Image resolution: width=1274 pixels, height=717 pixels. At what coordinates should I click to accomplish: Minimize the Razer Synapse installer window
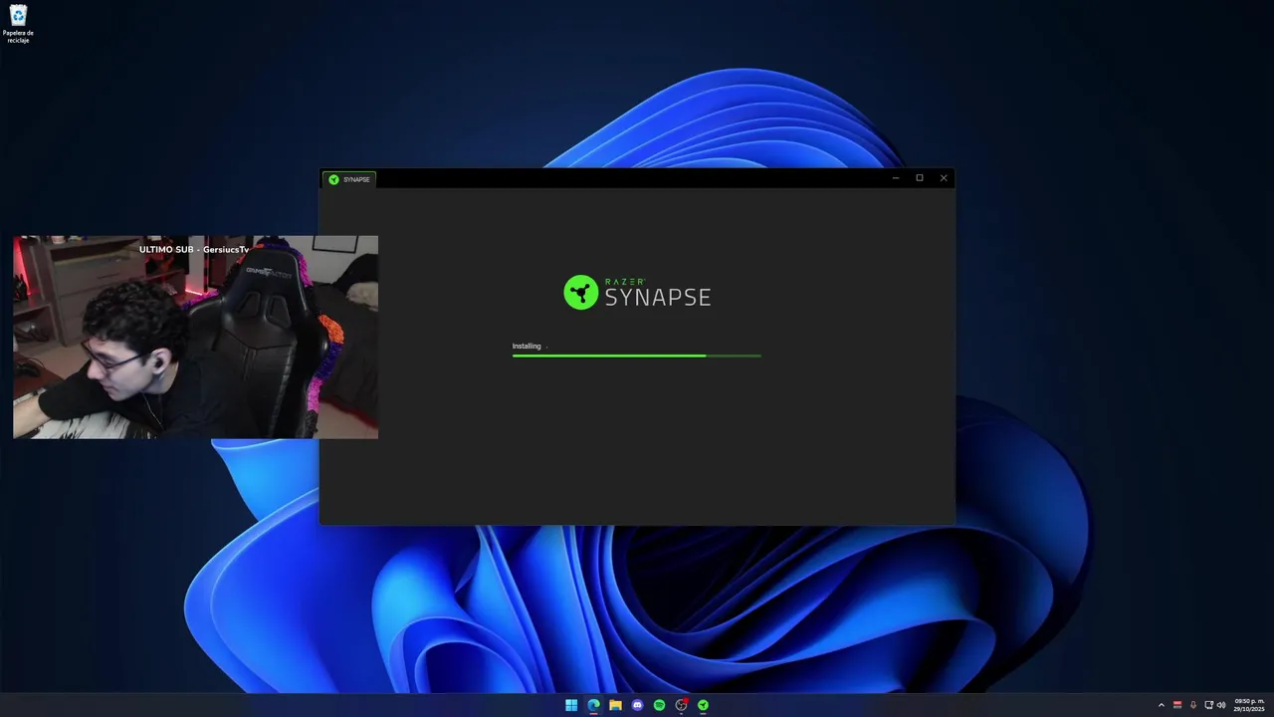(895, 178)
